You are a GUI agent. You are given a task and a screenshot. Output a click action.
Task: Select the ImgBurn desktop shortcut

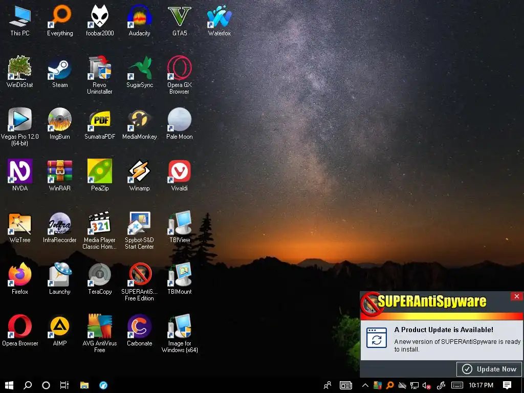pos(60,124)
